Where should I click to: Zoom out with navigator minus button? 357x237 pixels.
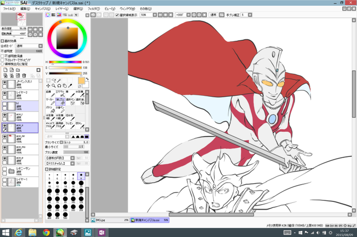click(x=30, y=29)
